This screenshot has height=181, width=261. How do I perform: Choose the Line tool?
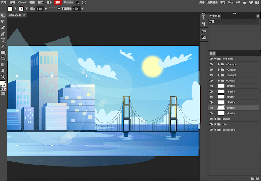pos(3,46)
